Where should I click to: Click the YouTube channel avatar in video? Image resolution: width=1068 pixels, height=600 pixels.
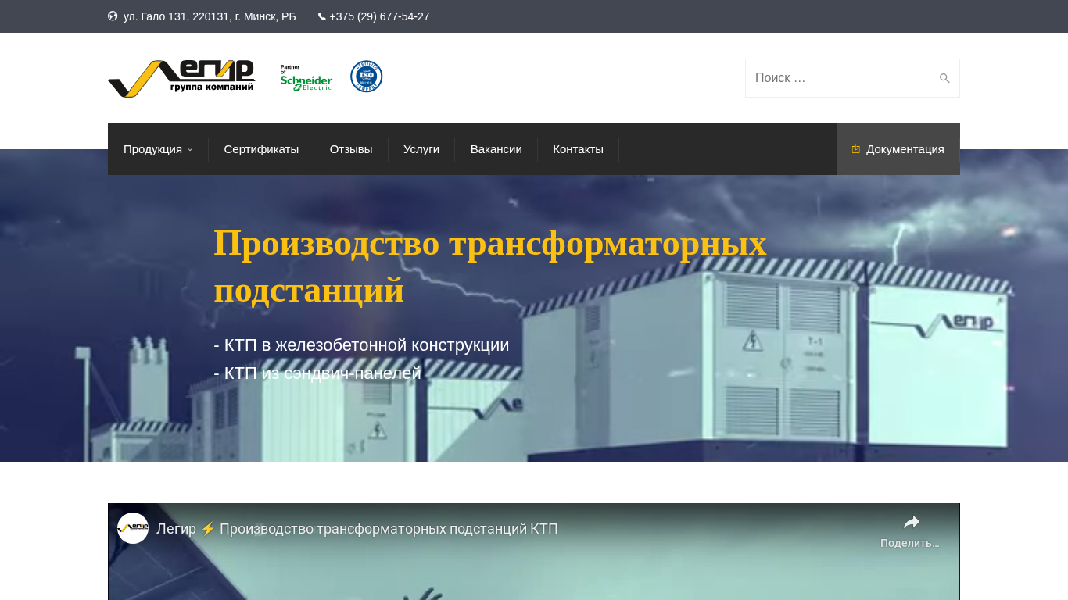pyautogui.click(x=133, y=528)
